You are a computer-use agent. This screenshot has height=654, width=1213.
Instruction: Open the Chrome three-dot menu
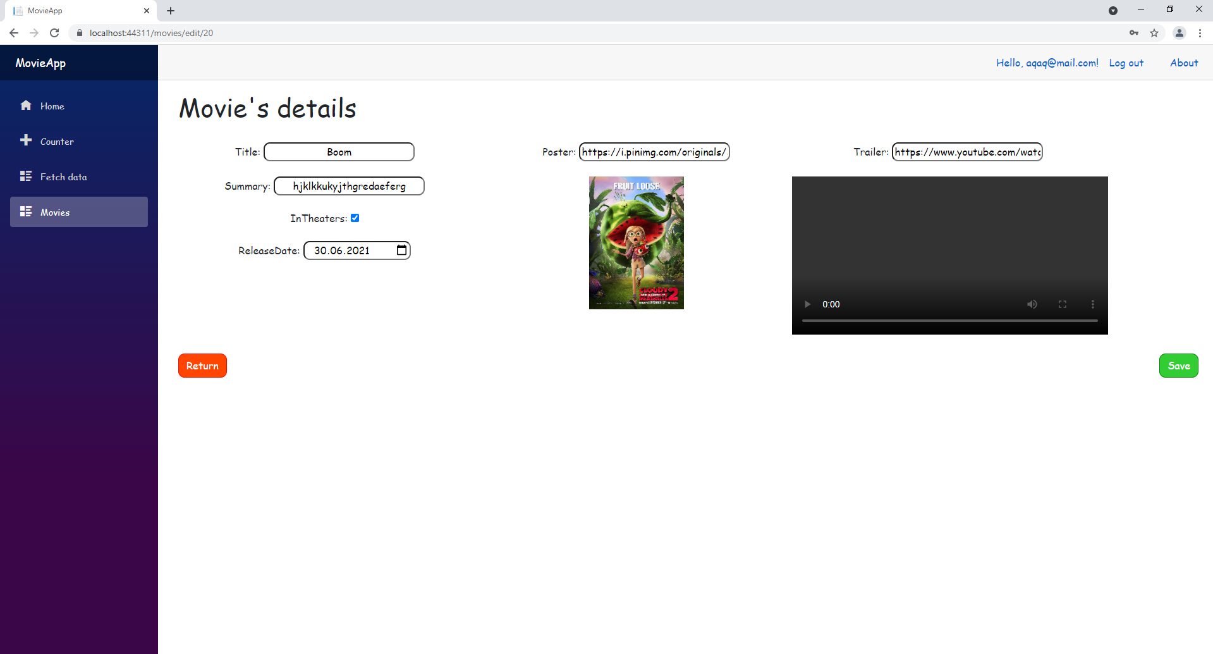pos(1200,33)
